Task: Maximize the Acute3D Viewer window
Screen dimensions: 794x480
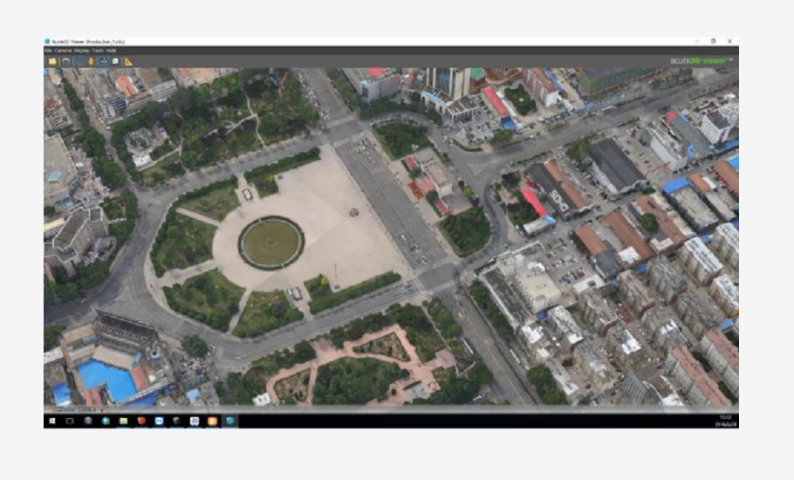Action: [714, 41]
